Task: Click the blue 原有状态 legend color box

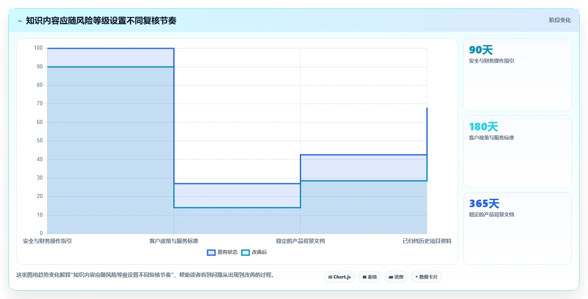Action: coord(211,252)
